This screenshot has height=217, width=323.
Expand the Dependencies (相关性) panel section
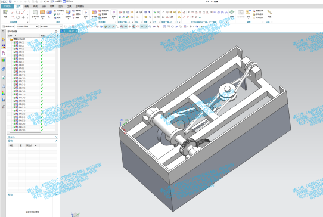[57, 137]
